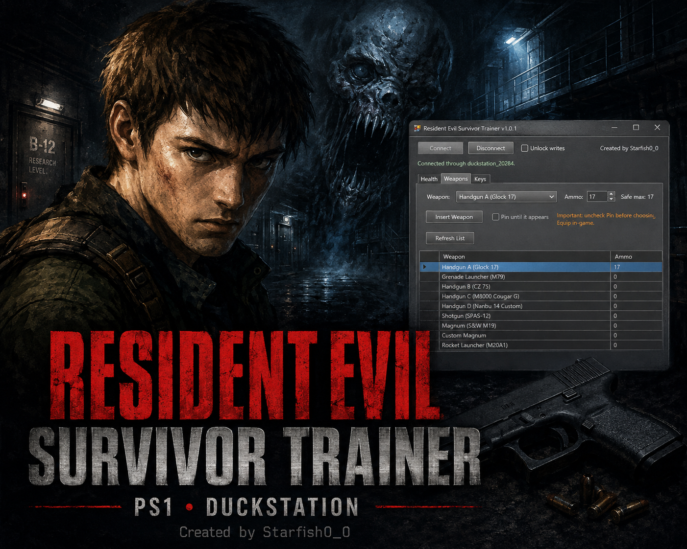Open the Weapon dropdown showing Handgun A

coord(506,197)
